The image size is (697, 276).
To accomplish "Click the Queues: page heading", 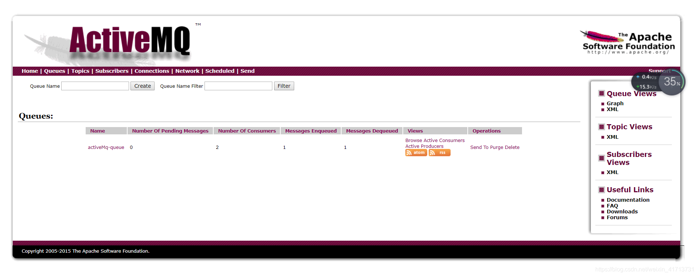I will point(36,116).
